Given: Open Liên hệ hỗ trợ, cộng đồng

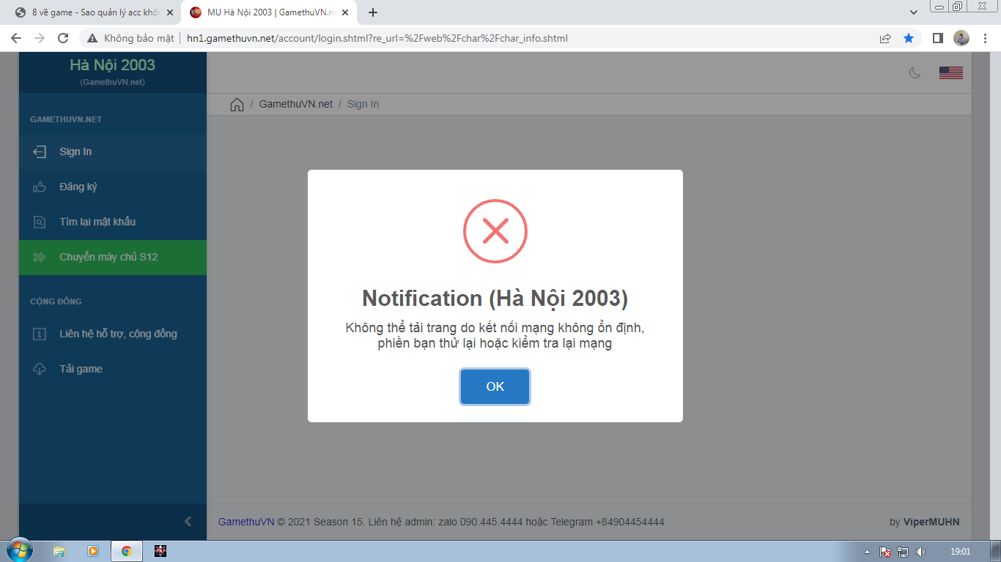Looking at the screenshot, I should tap(118, 334).
